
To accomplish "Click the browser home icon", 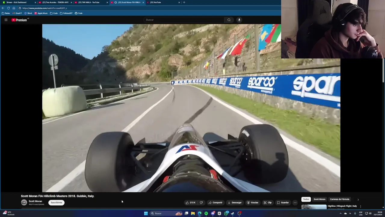I will (14, 8).
